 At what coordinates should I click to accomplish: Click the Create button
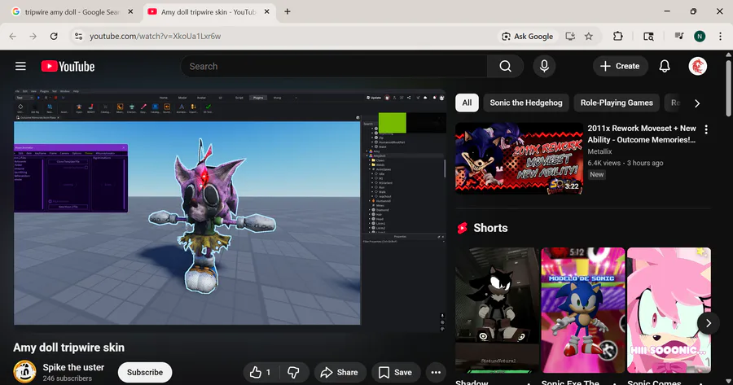click(620, 67)
